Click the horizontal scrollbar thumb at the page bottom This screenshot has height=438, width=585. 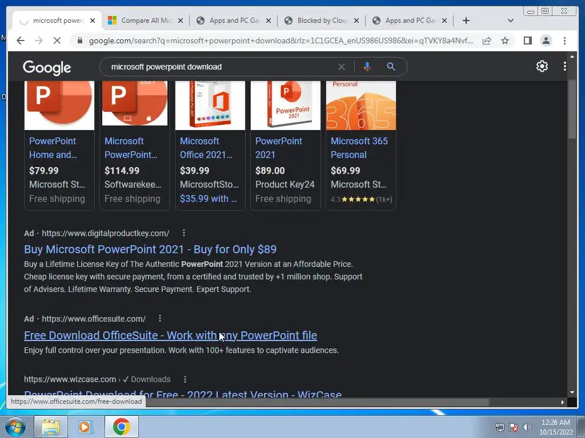[317, 402]
